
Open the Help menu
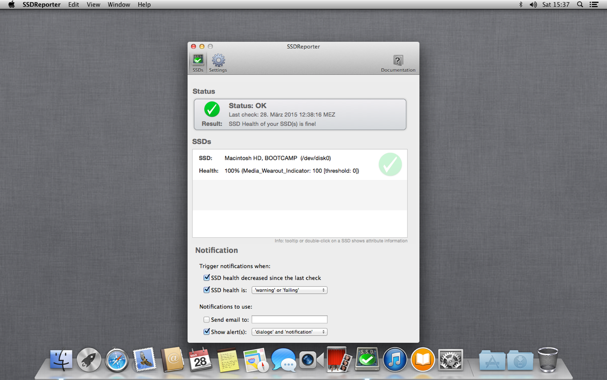(144, 5)
